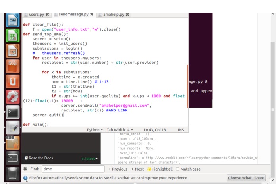Click the commented "theusers.refresh()" line
The width and height of the screenshot is (276, 196).
coord(59,53)
